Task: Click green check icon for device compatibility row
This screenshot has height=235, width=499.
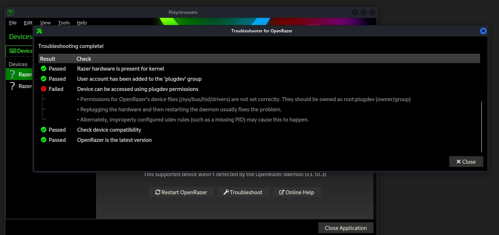Action: [44, 130]
